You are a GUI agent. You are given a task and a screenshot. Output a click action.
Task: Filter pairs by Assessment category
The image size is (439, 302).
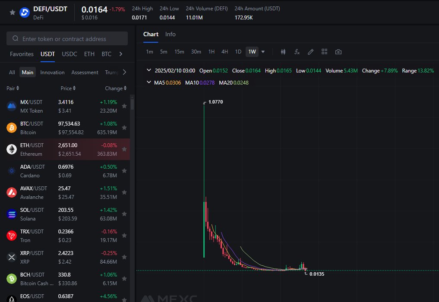point(85,72)
